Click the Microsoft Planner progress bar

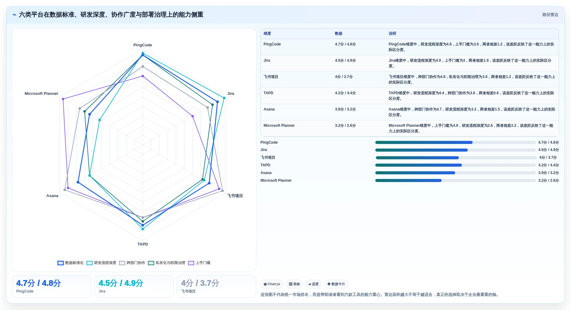point(455,180)
